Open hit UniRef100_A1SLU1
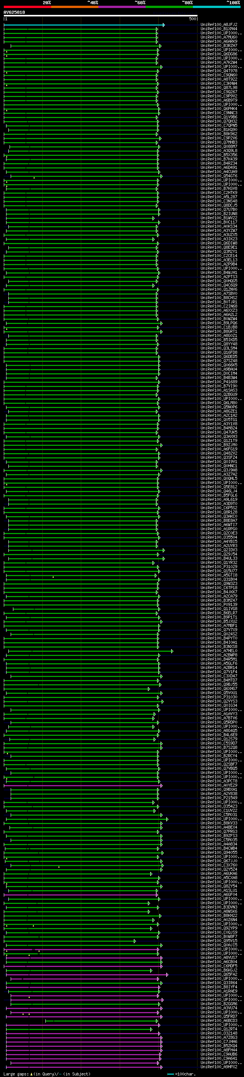This screenshot has width=244, height=1077. [219, 890]
